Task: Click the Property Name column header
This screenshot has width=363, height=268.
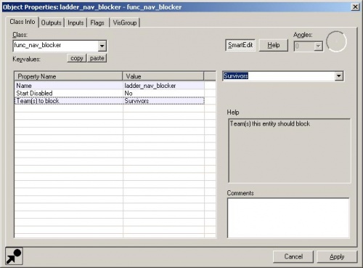Action: tap(68, 76)
